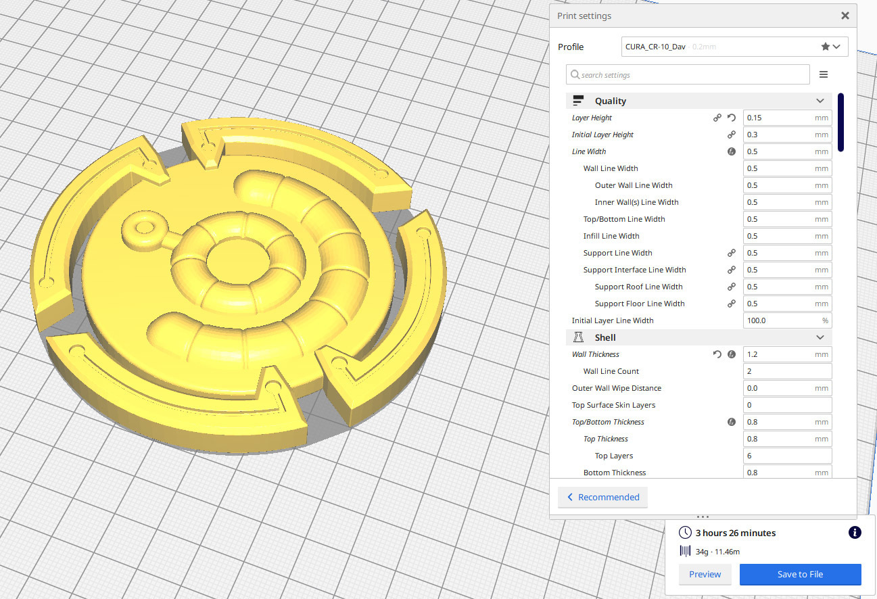This screenshot has width=877, height=599.
Task: Edit the Layer Height value field
Action: click(787, 118)
